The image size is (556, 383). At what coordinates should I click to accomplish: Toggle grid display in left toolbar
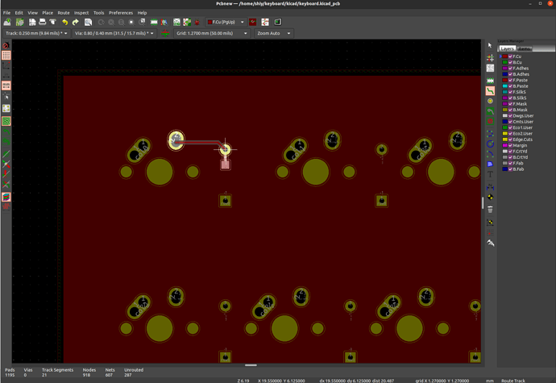(x=6, y=56)
